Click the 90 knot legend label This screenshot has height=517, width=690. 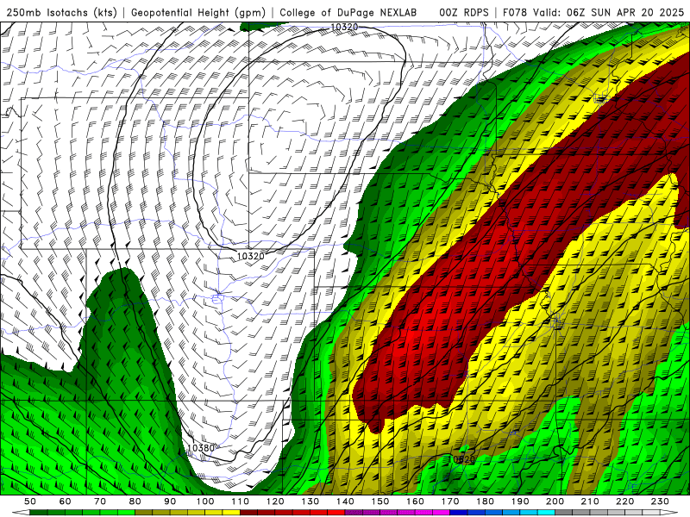pyautogui.click(x=170, y=501)
